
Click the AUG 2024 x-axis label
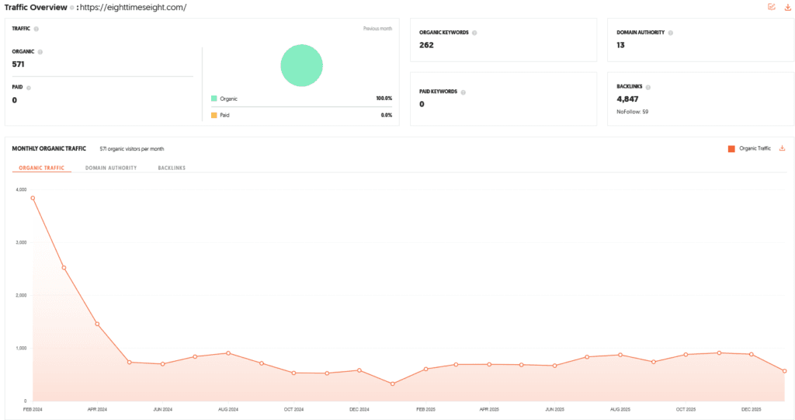coord(228,409)
